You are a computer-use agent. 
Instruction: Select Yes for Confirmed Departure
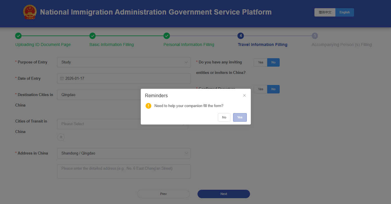tap(260, 89)
